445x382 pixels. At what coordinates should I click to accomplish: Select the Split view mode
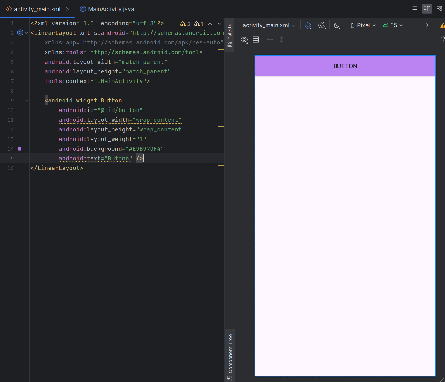(x=427, y=9)
